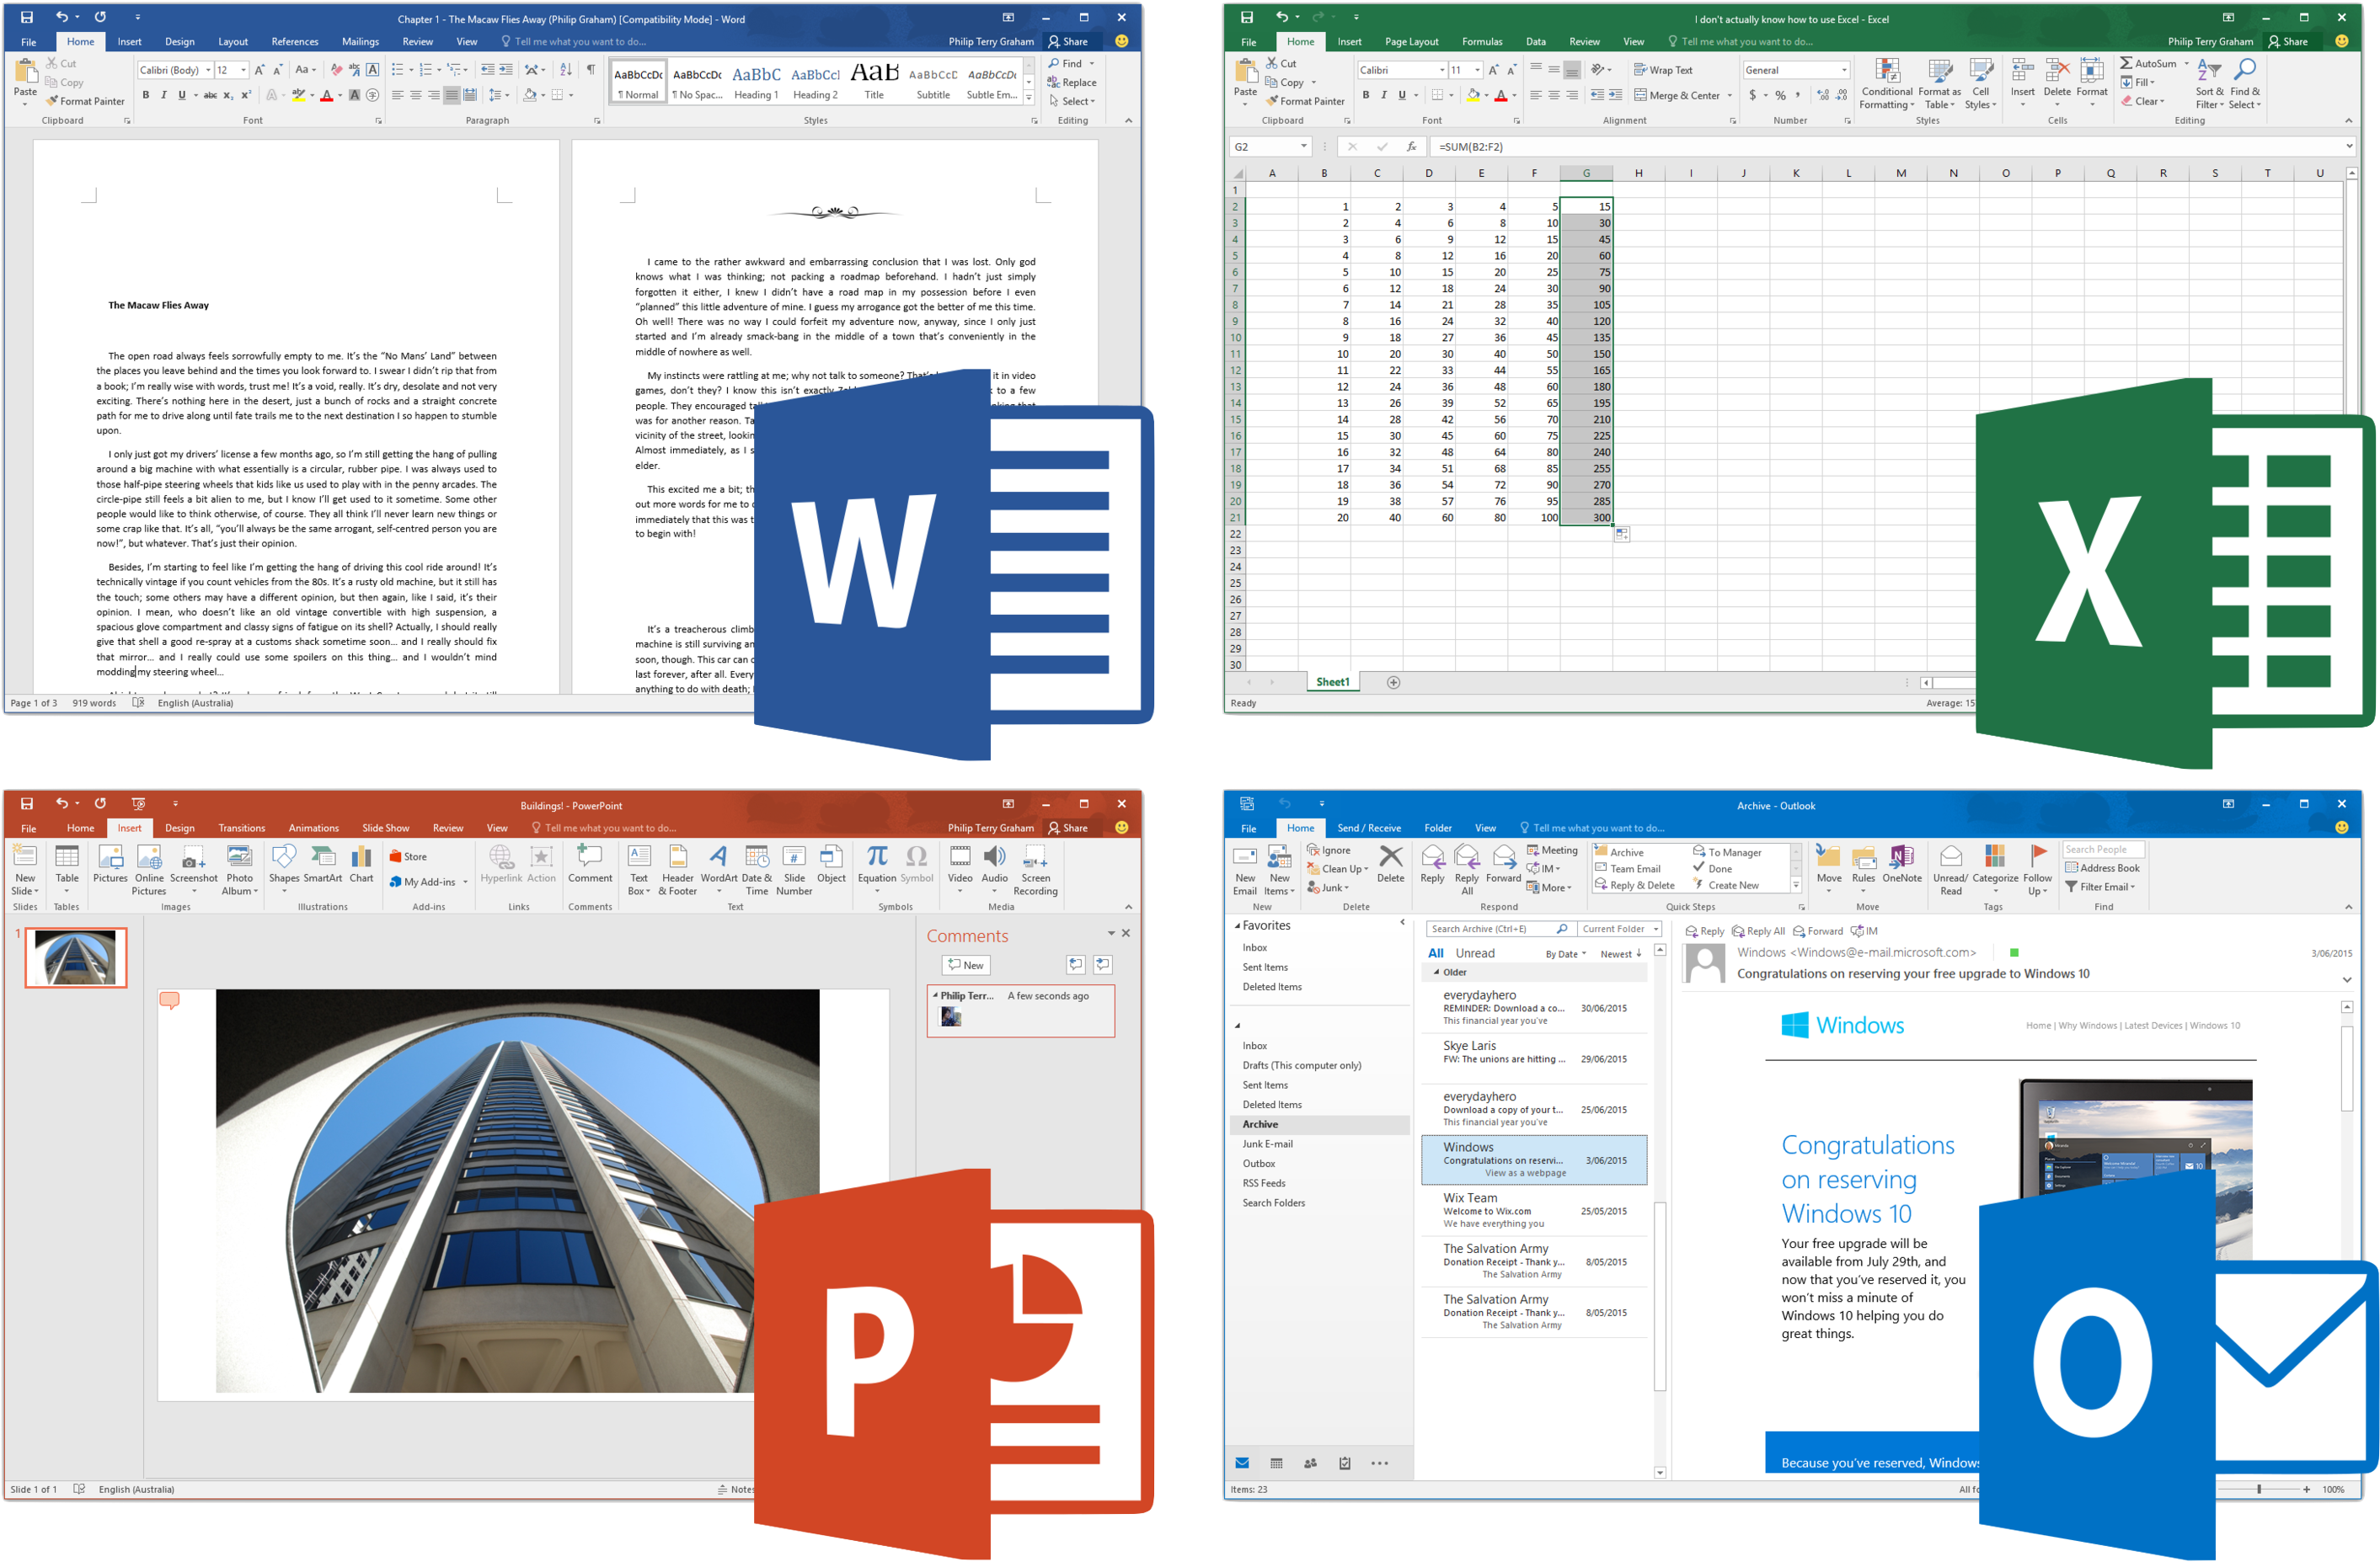Screen dimensions: 2380x1562
Task: Switch to the Animations tab in PowerPoint
Action: tap(313, 828)
